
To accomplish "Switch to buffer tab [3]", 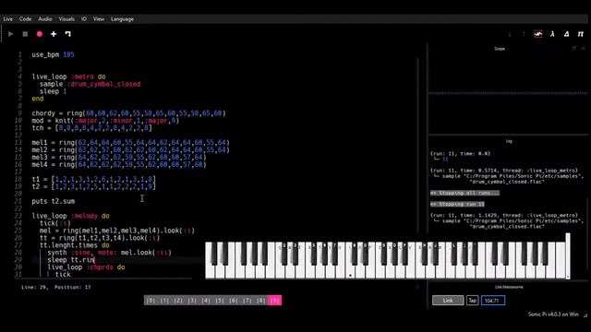I will [x=192, y=301].
